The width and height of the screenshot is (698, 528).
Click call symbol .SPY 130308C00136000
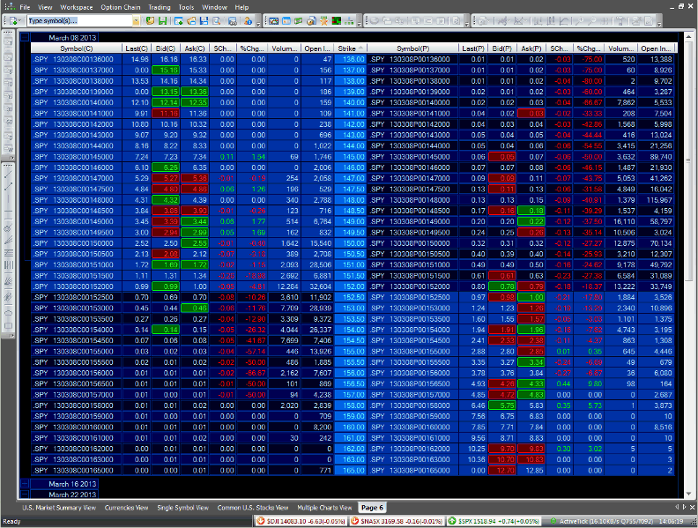74,59
